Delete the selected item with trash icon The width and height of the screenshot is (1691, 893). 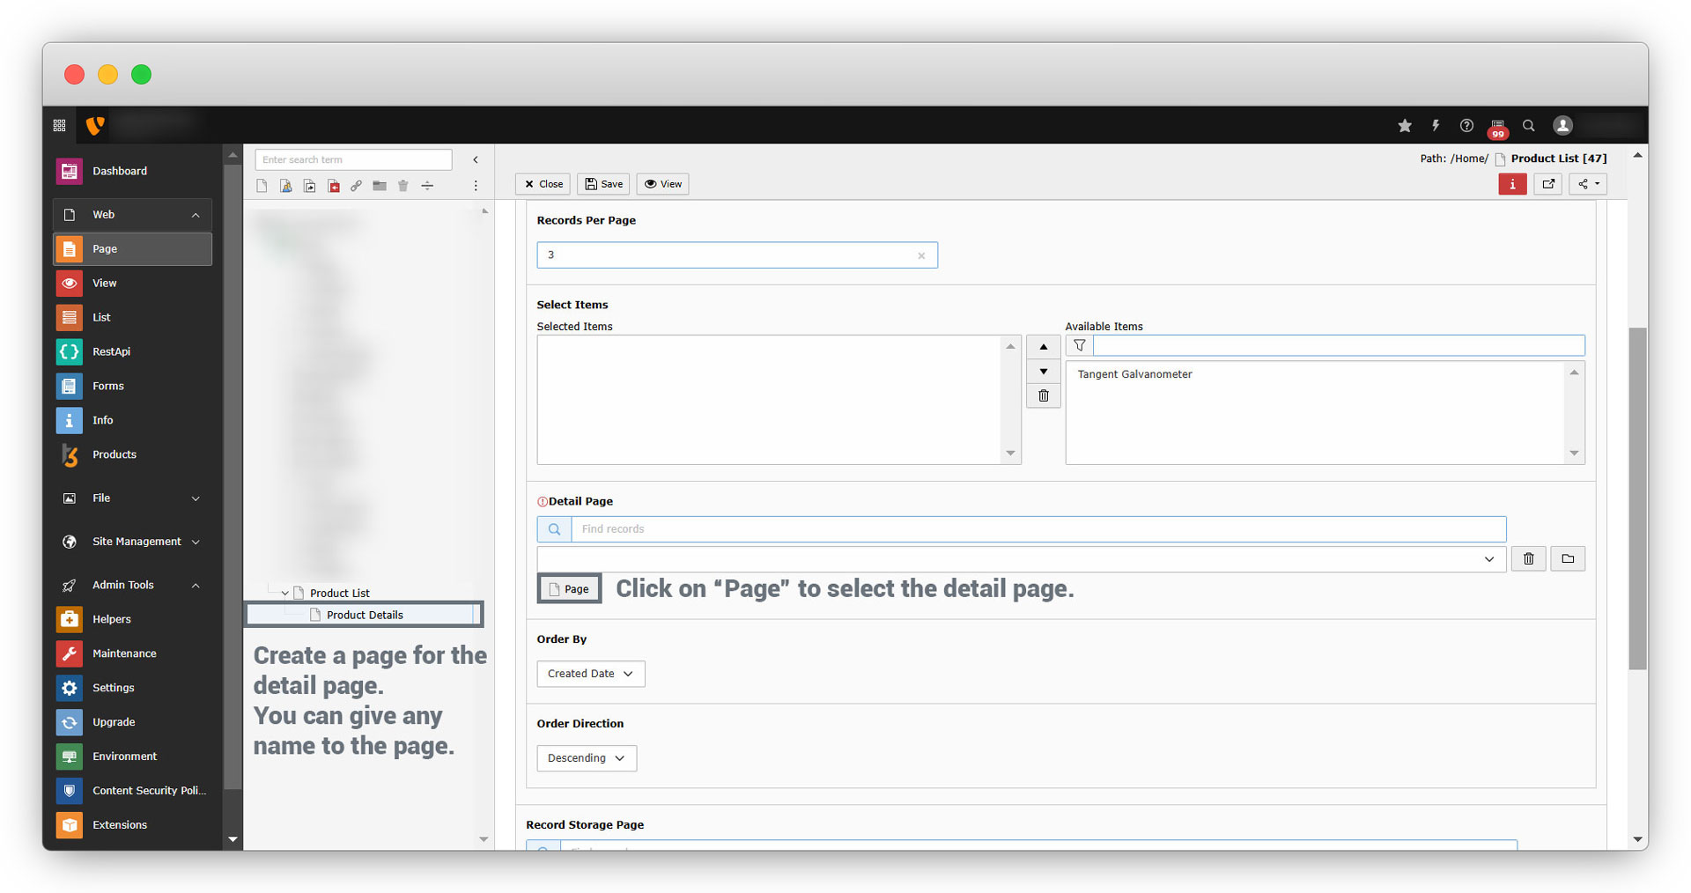[x=1043, y=396]
